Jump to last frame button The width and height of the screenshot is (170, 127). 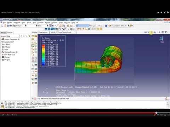pyautogui.click(x=155, y=32)
